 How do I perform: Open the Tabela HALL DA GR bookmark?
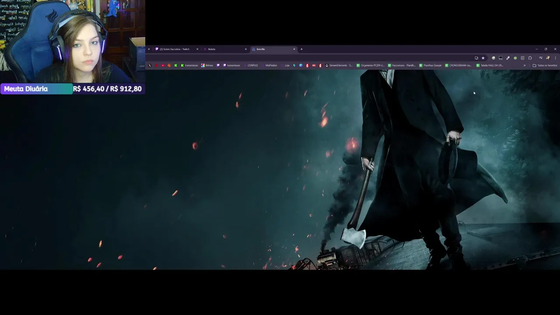(490, 65)
